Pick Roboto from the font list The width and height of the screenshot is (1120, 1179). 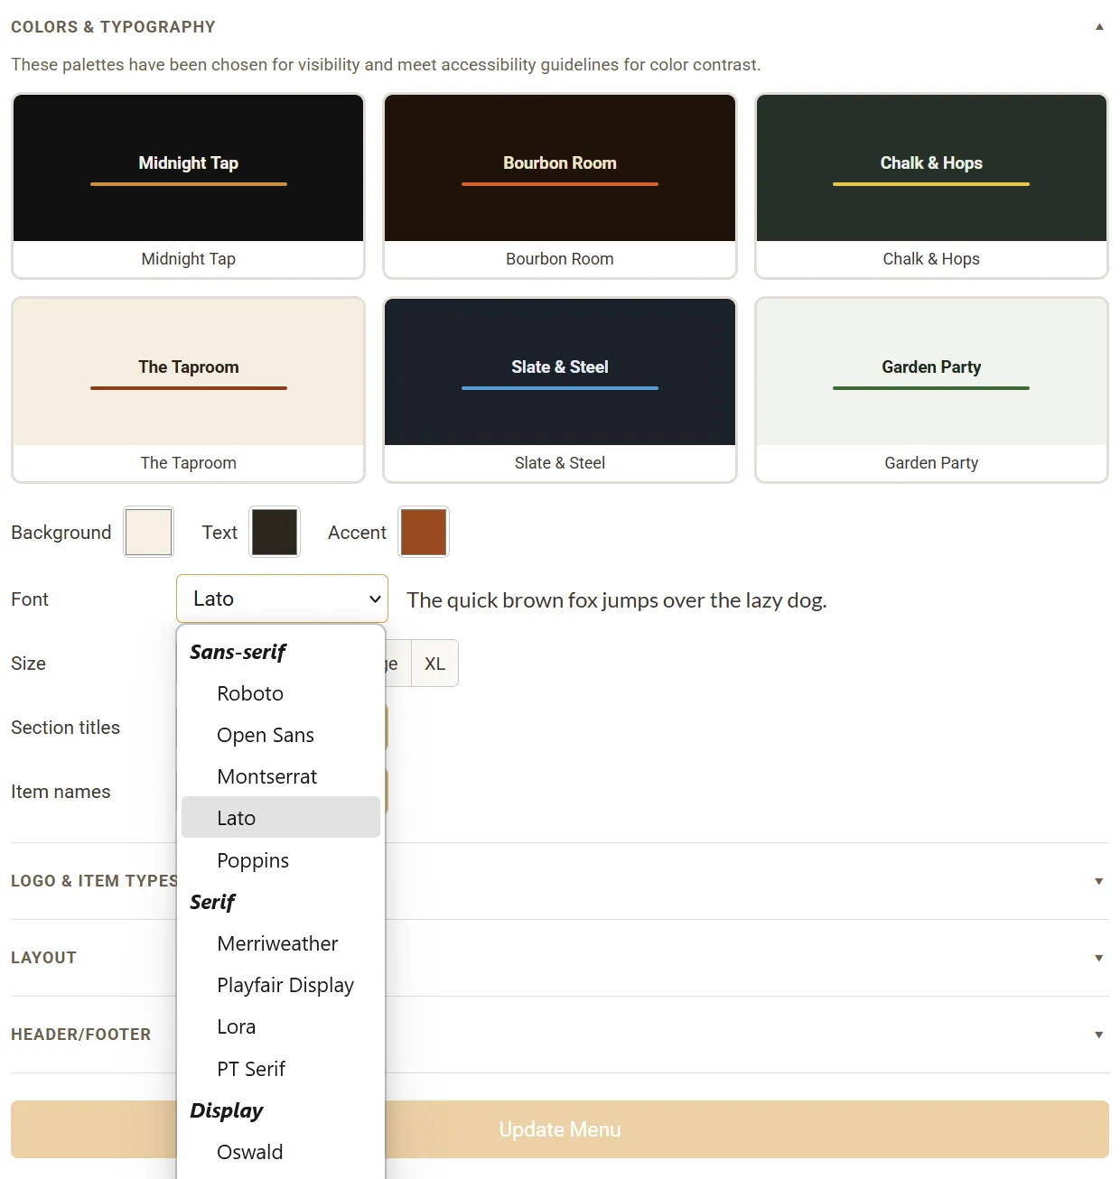coord(281,693)
